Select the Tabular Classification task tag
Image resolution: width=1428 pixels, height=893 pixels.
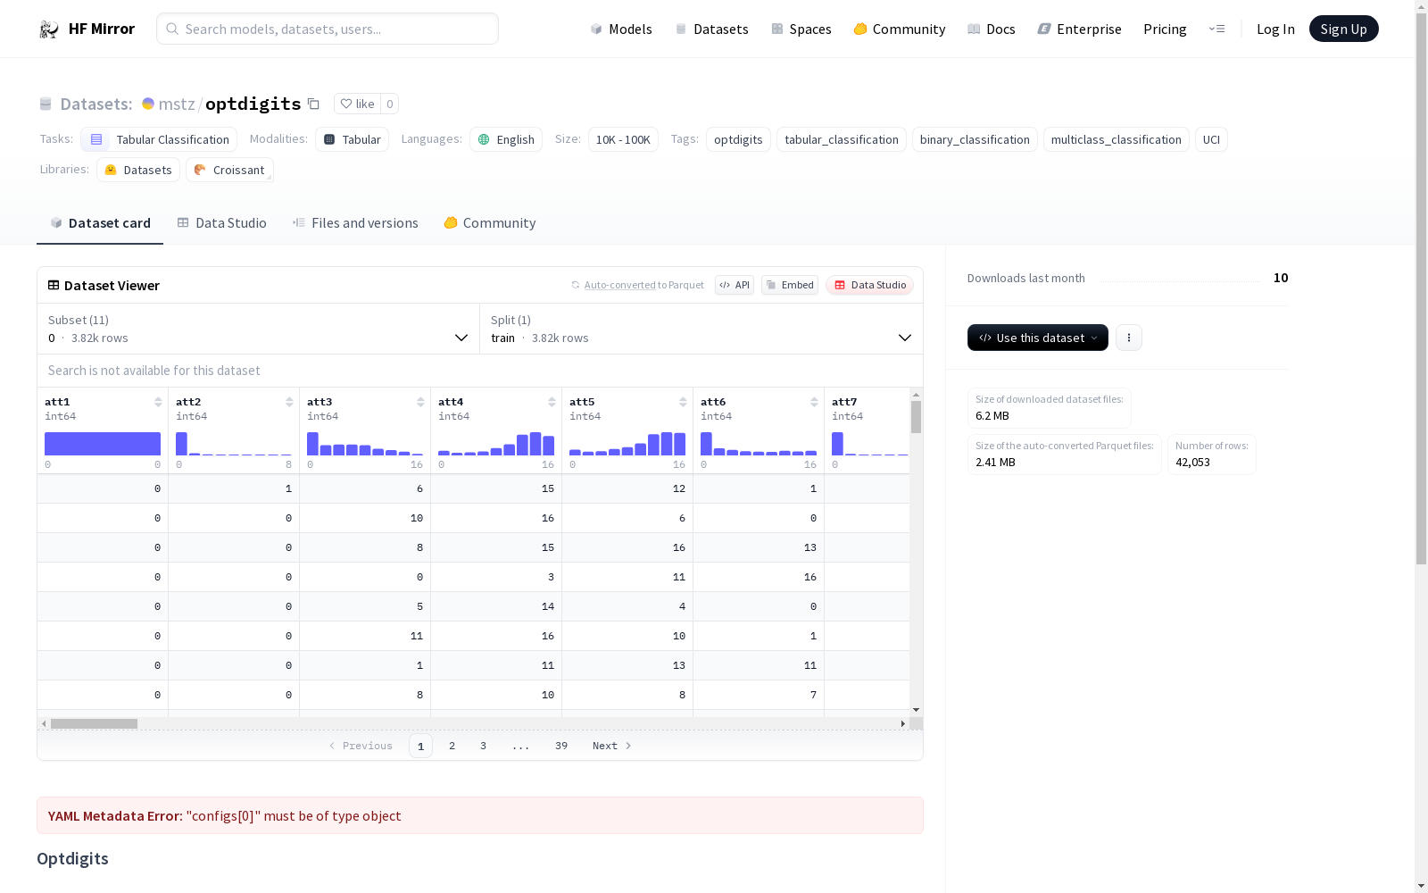(159, 139)
